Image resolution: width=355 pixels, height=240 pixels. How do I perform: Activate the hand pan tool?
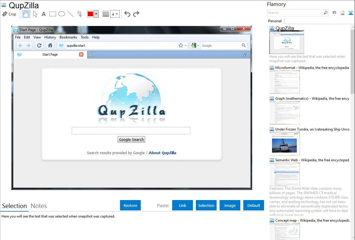pyautogui.click(x=26, y=14)
